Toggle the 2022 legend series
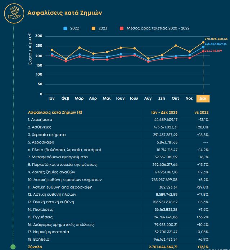 [72, 28]
